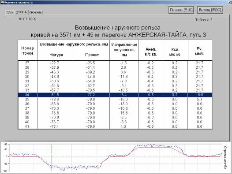Select the Уровень tab

point(22,12)
